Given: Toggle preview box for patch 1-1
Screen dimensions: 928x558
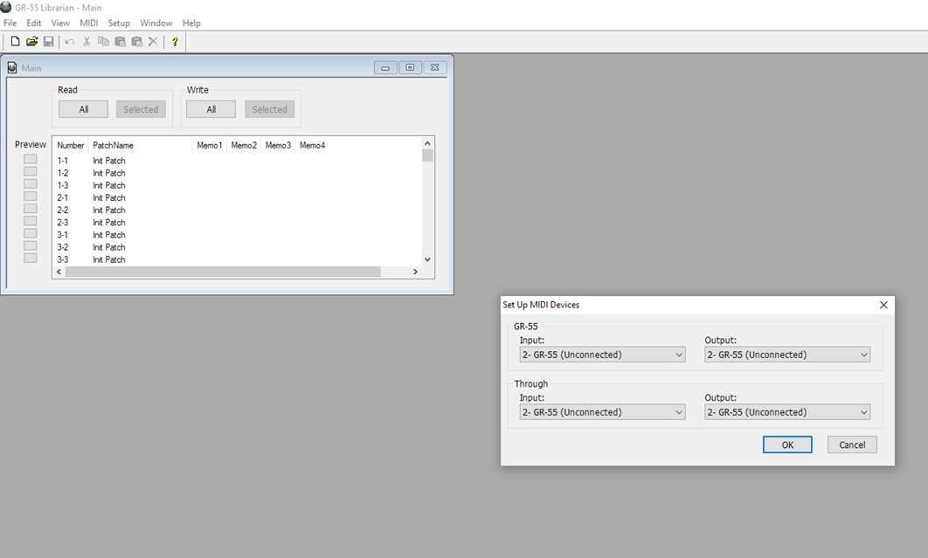Looking at the screenshot, I should (31, 159).
